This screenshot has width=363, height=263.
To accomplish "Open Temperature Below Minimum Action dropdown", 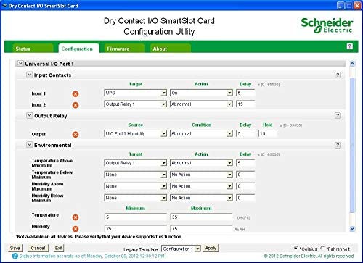I will click(x=201, y=175).
